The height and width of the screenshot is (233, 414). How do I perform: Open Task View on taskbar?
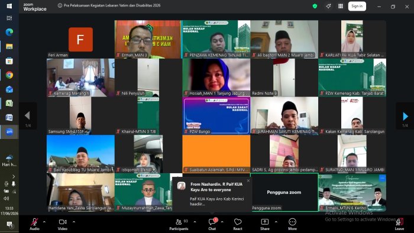[x=9, y=18]
